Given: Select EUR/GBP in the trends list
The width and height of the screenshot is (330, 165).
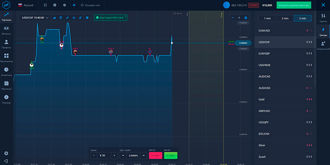Looking at the screenshot, I should (285, 54).
